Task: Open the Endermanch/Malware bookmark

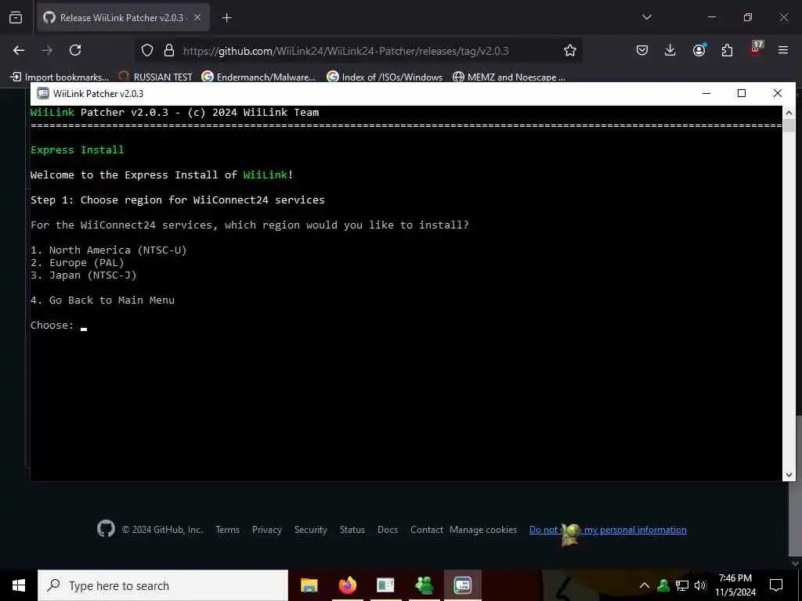Action: (x=258, y=77)
